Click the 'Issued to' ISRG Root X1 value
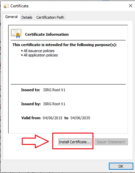 click(x=54, y=90)
